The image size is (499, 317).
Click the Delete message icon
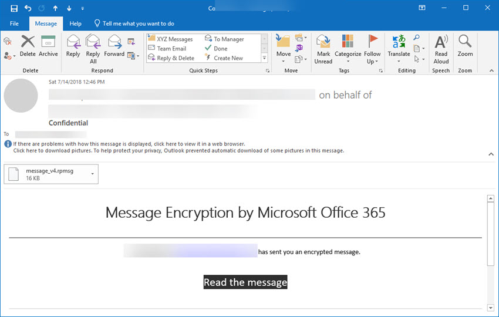click(28, 45)
